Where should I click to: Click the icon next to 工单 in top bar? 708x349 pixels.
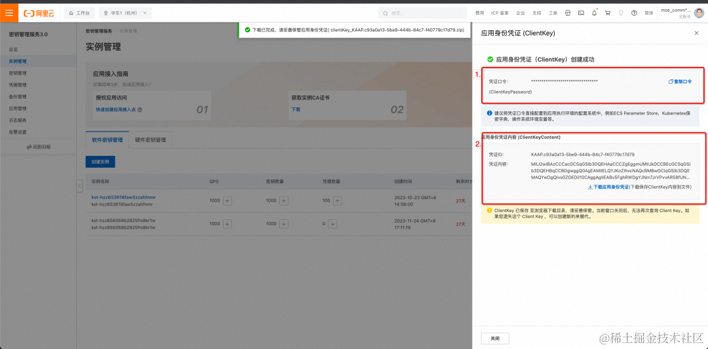click(568, 13)
